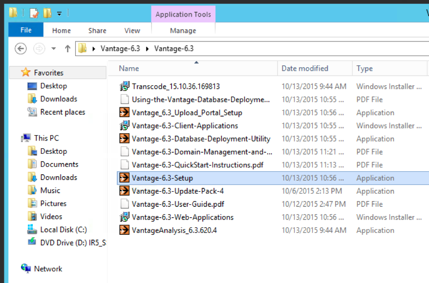
Task: Click the 10/12/2015 2:47 PM date cell
Action: point(314,204)
